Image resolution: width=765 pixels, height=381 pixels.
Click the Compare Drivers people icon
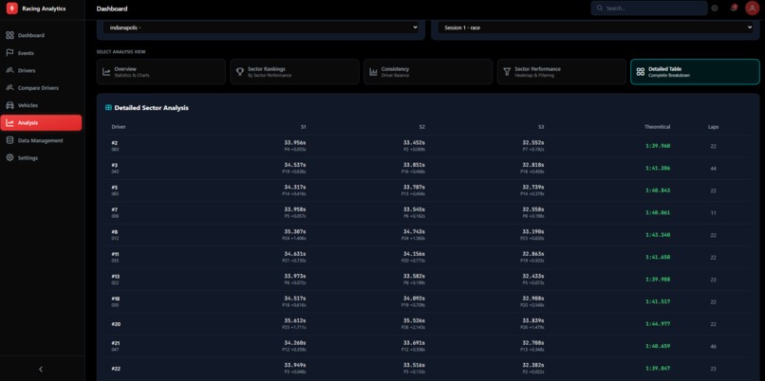(x=9, y=88)
